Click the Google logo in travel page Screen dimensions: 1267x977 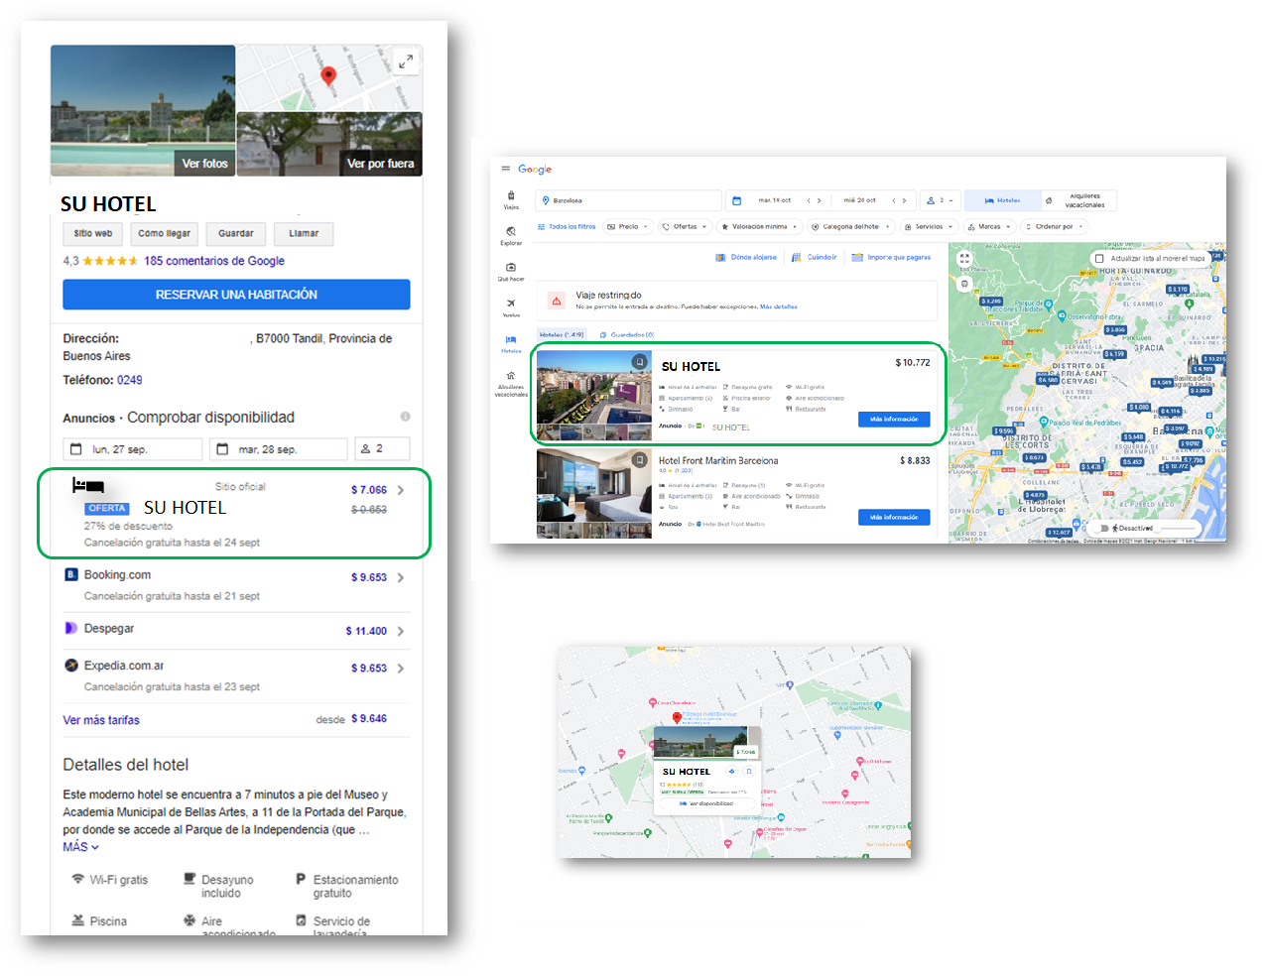[x=535, y=170]
